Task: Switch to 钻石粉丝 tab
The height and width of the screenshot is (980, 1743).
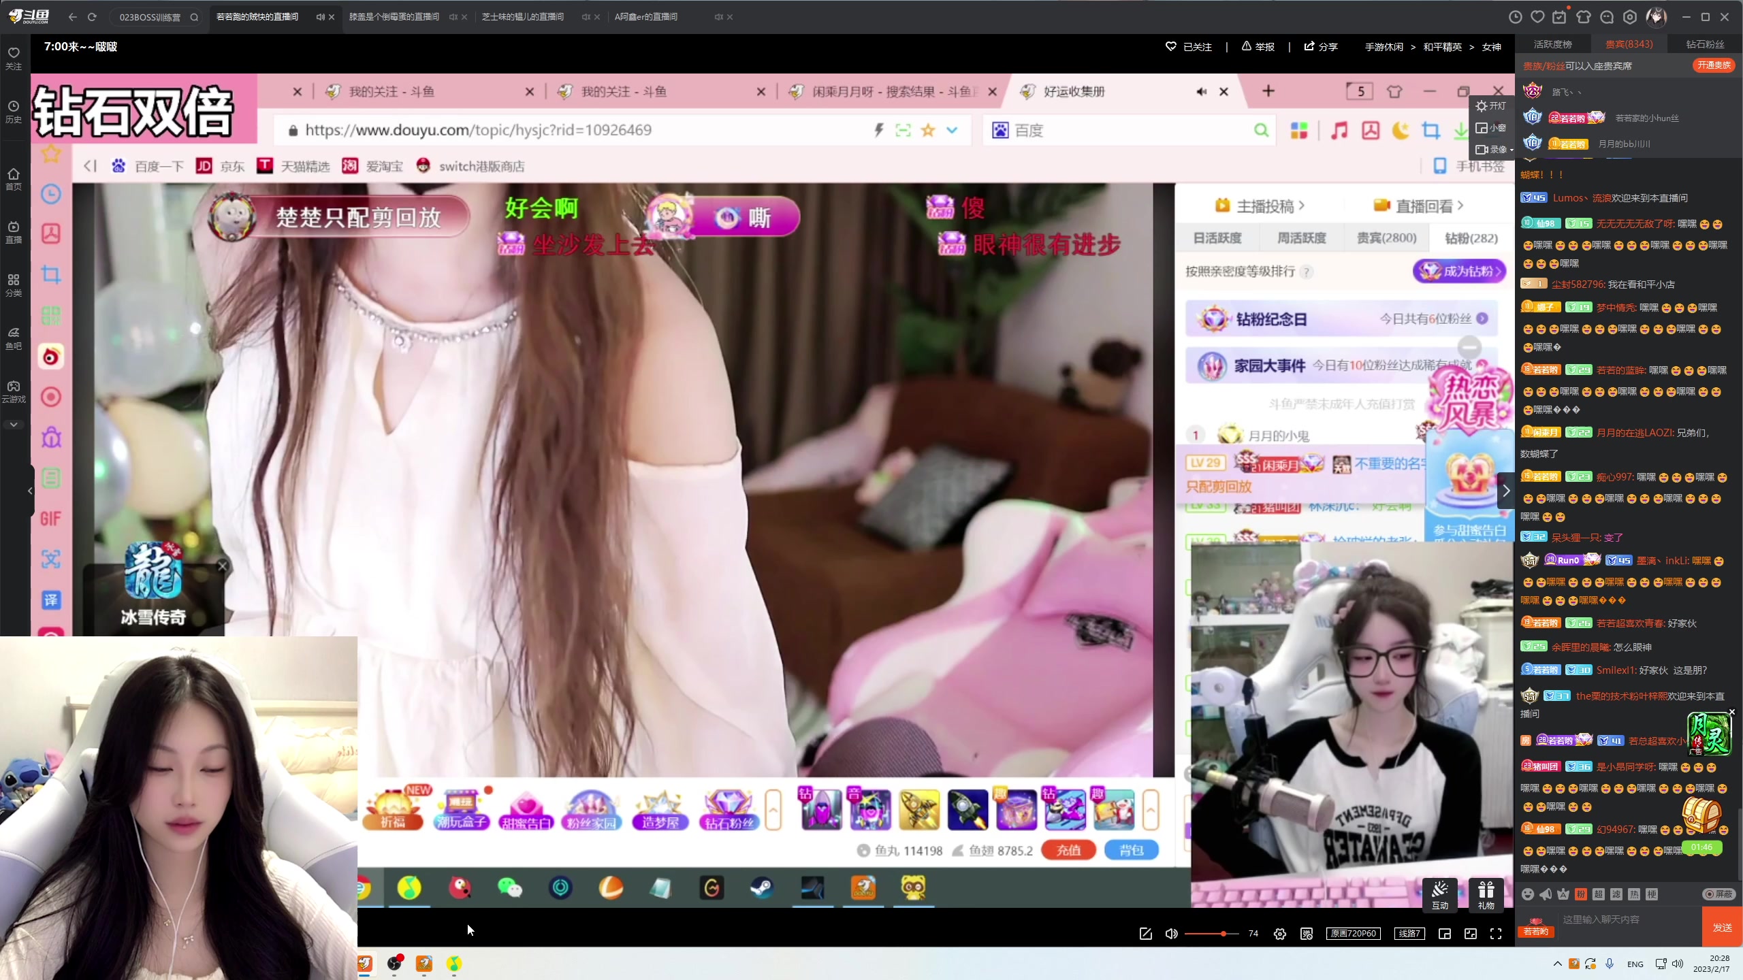Action: pos(1706,44)
